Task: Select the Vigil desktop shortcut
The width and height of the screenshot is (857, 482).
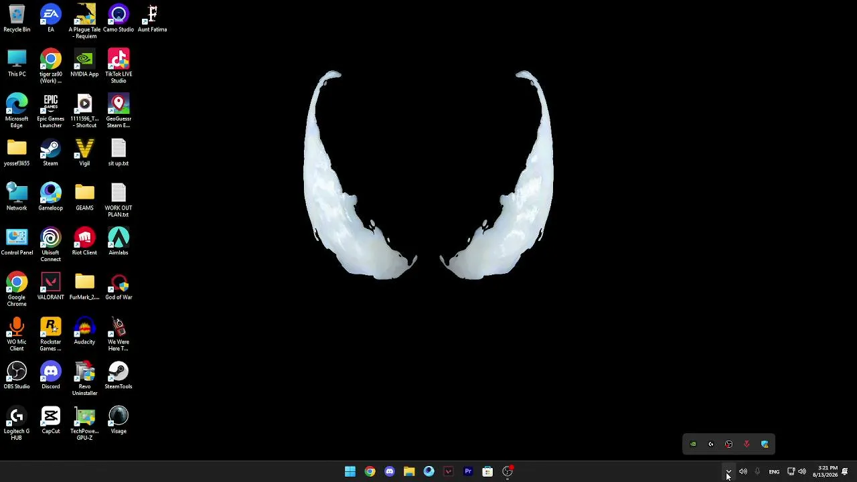Action: pos(84,153)
